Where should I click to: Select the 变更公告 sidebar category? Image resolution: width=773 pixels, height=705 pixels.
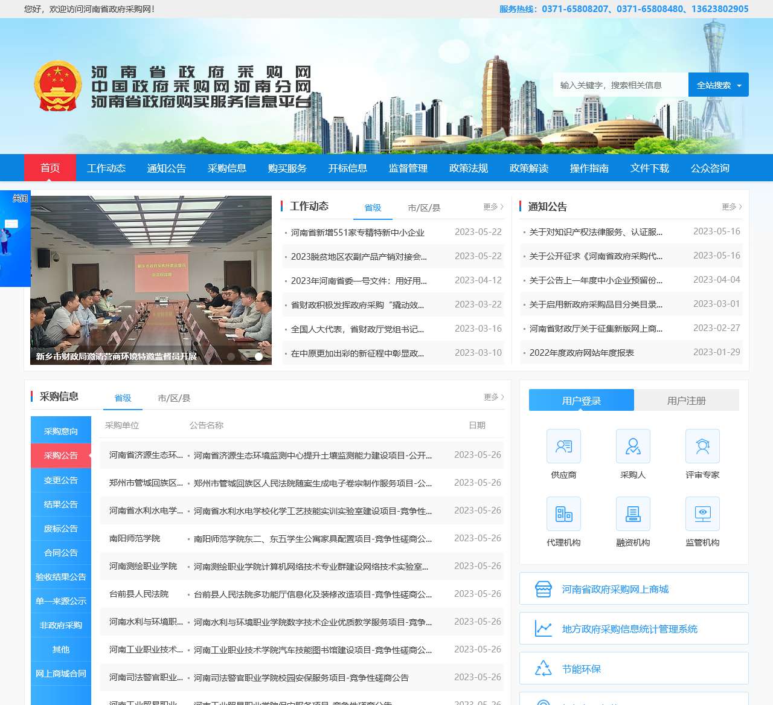pos(61,480)
